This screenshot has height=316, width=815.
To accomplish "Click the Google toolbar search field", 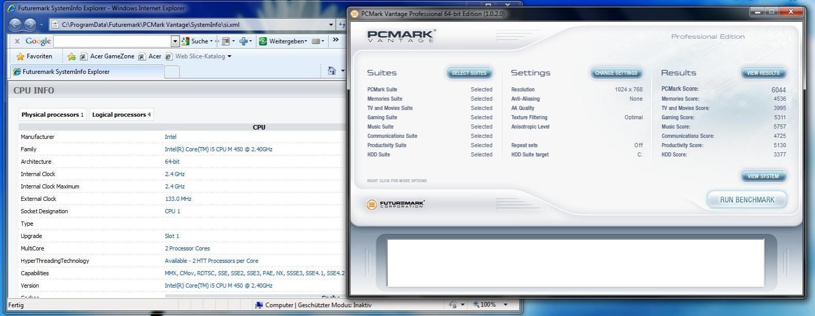I will point(112,41).
